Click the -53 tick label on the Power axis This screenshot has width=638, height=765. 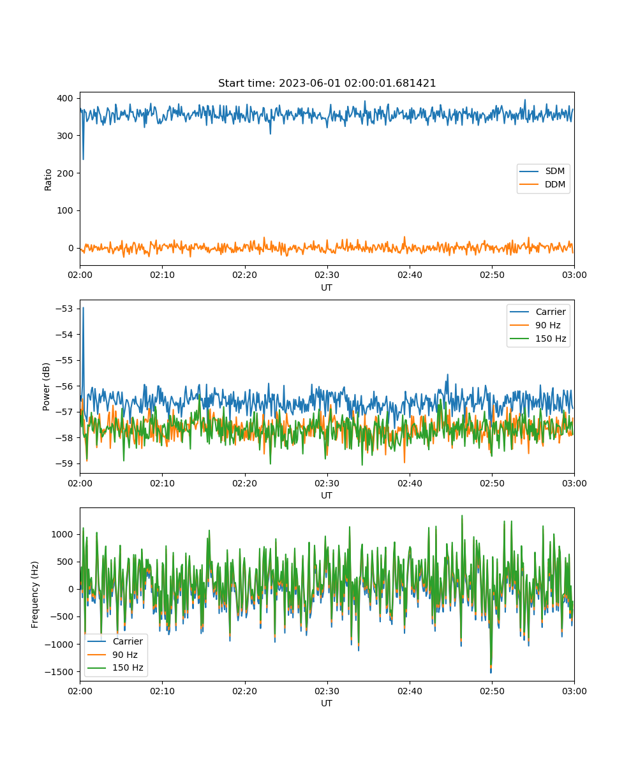[66, 309]
